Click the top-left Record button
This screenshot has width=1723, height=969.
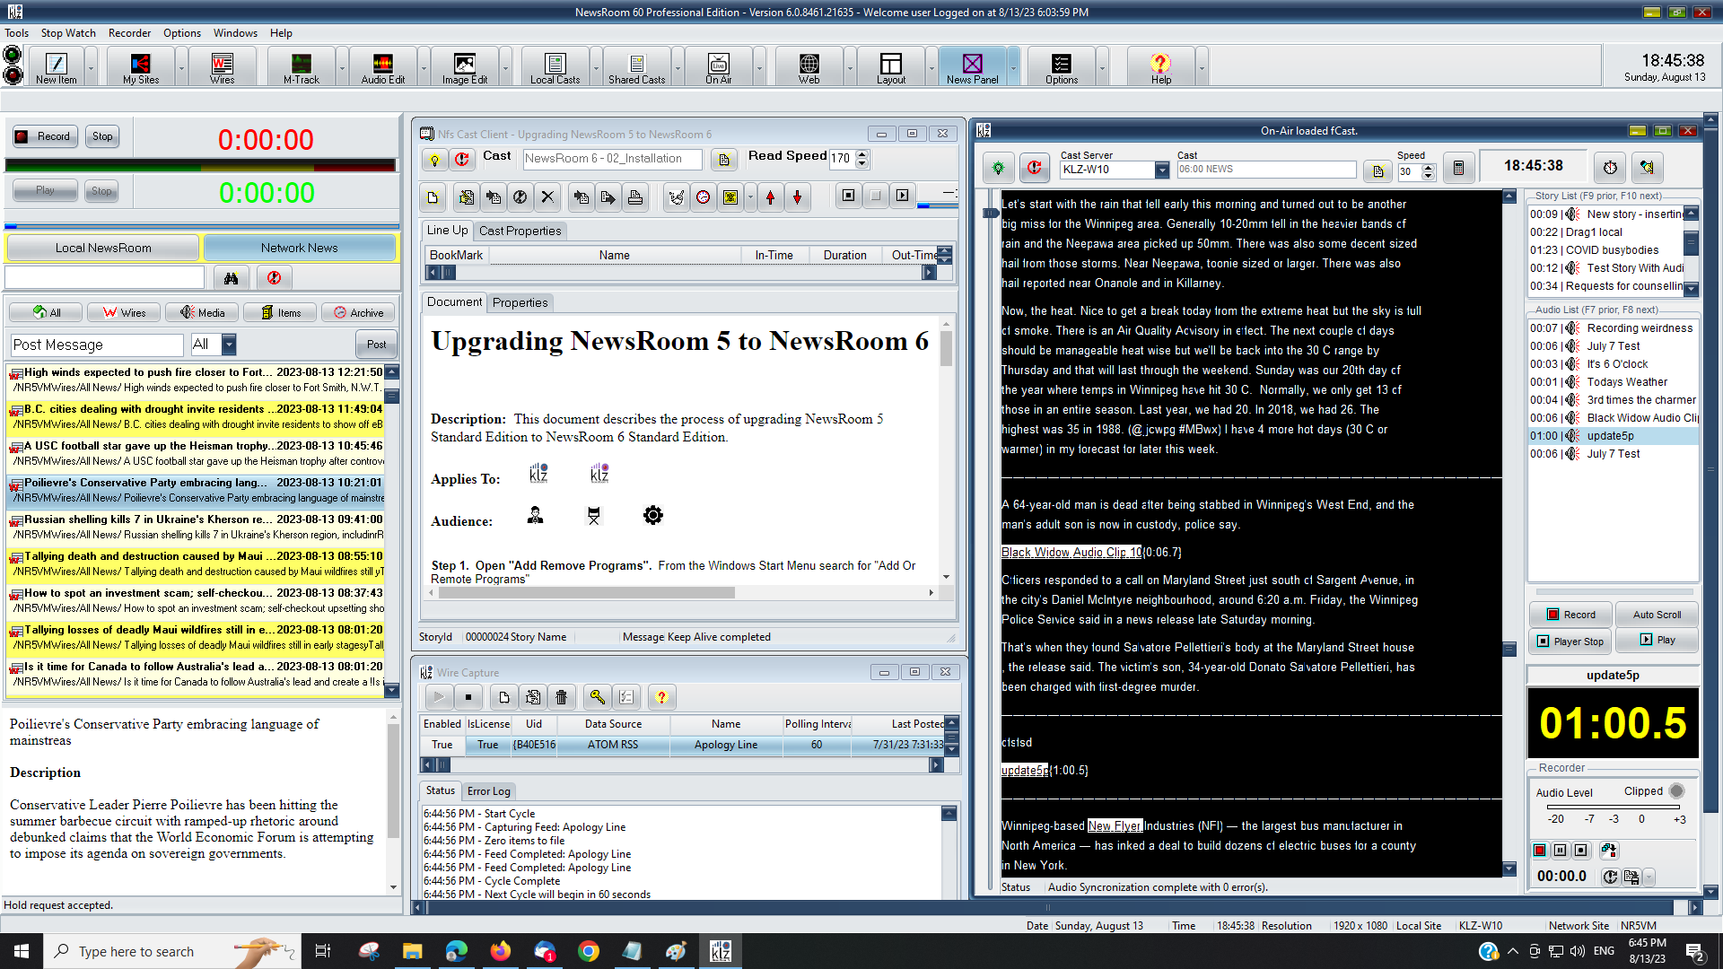45,136
